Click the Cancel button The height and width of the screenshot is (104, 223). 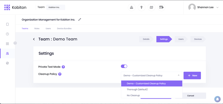(x=191, y=96)
